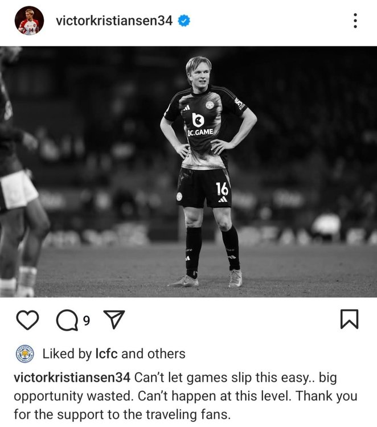Tap the number 16 on the shorts

click(x=222, y=188)
